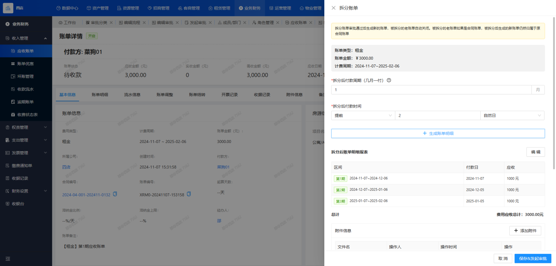Click into the 拆分后付款周期 input field
The height and width of the screenshot is (266, 556).
(x=431, y=90)
